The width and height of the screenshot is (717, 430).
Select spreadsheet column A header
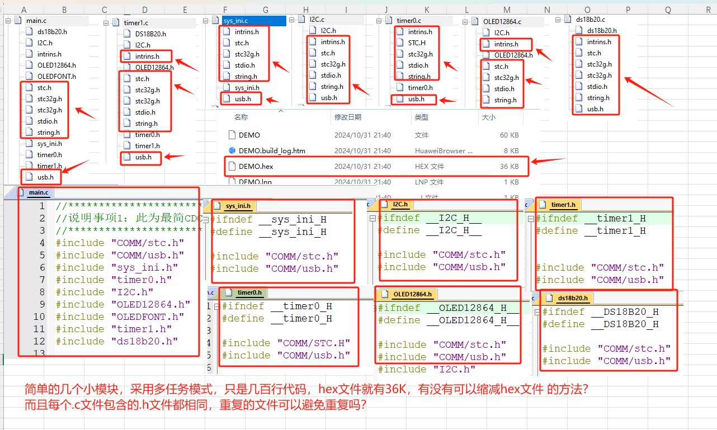point(23,10)
